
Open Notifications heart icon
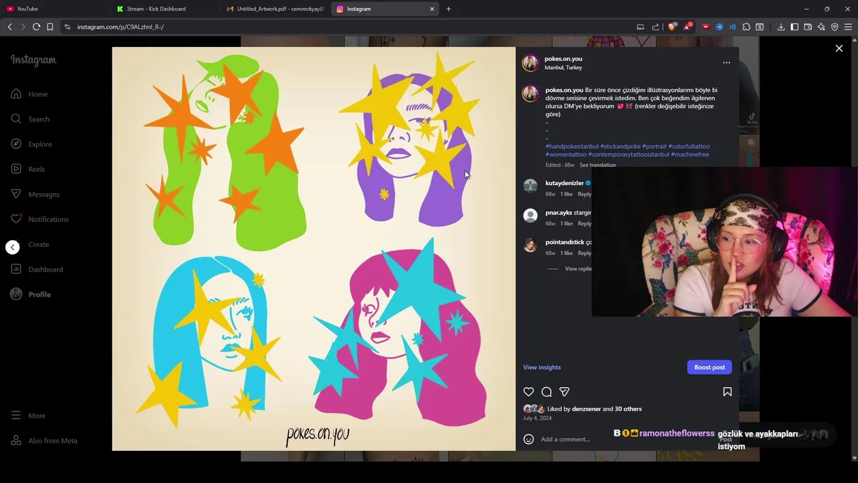point(16,219)
